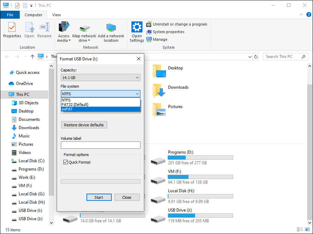The image size is (313, 234).
Task: Open the File tab
Action: [10, 15]
